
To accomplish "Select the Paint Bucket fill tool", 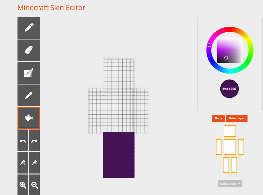I will point(29,118).
